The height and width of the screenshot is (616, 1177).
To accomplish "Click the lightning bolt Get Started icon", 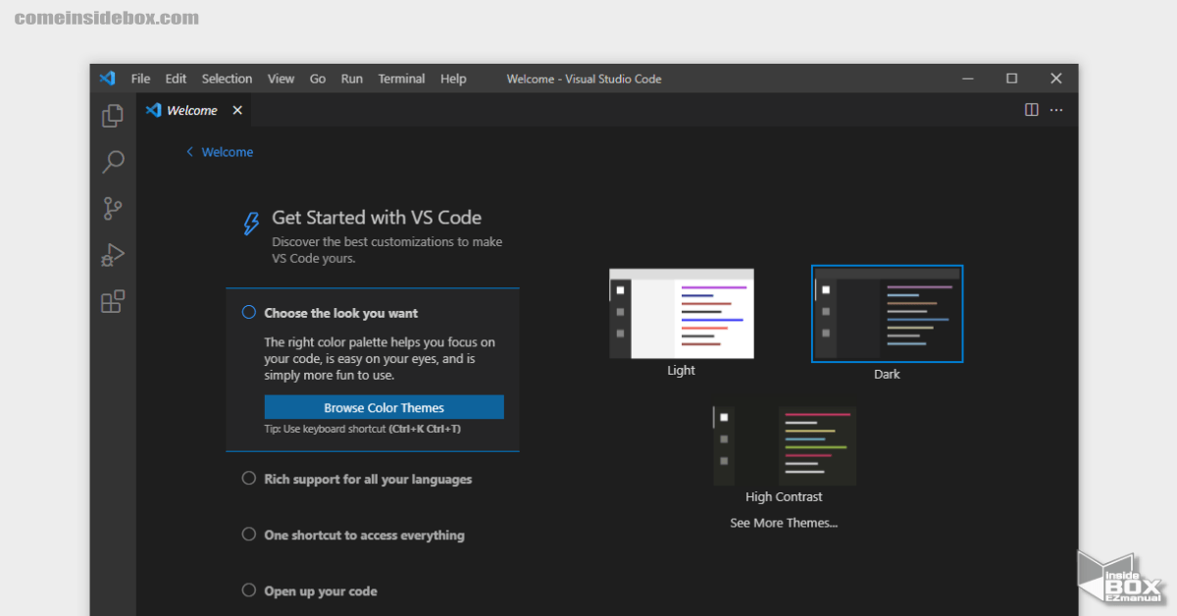I will click(251, 224).
